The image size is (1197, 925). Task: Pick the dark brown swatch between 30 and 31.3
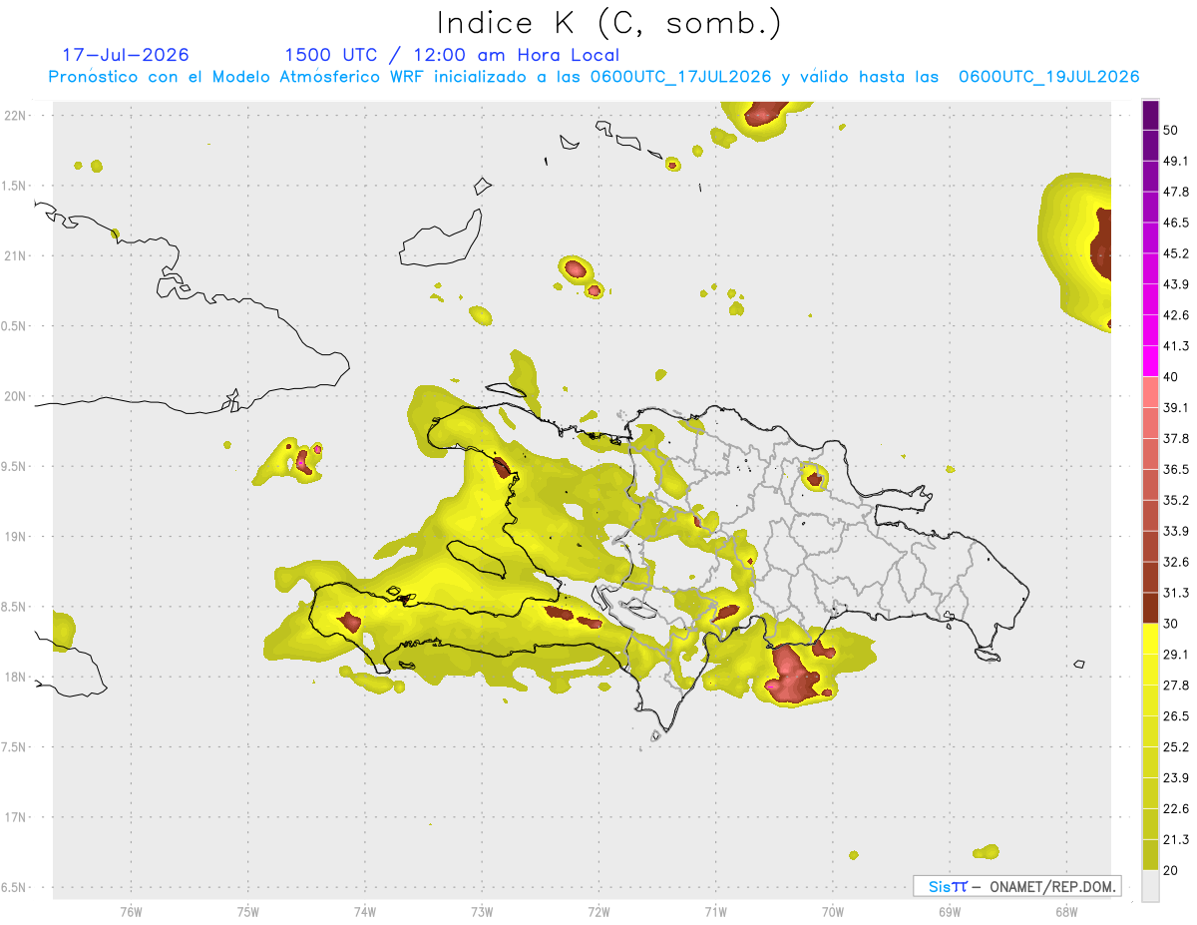coord(1151,608)
